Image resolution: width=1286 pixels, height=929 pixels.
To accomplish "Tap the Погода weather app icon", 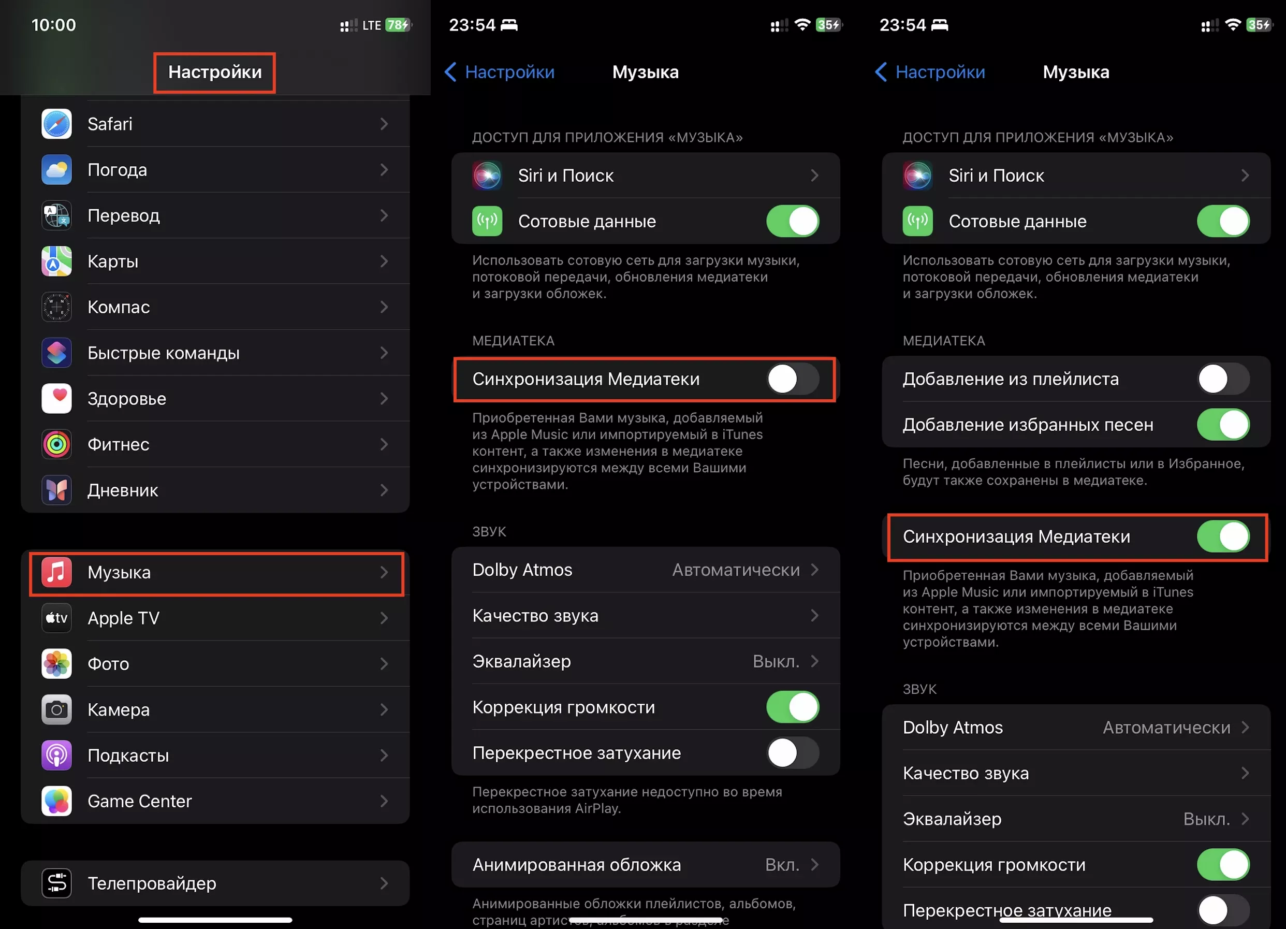I will pos(56,169).
